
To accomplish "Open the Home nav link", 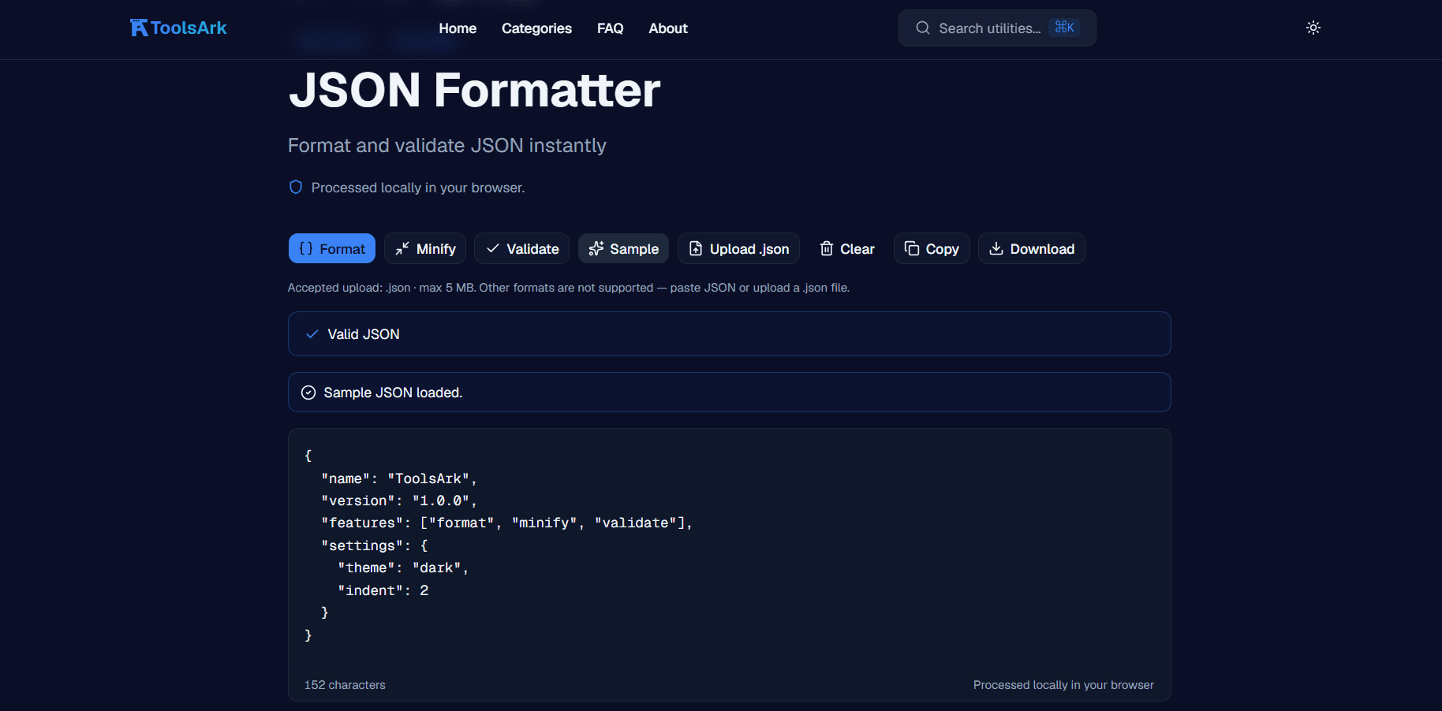I will (458, 28).
